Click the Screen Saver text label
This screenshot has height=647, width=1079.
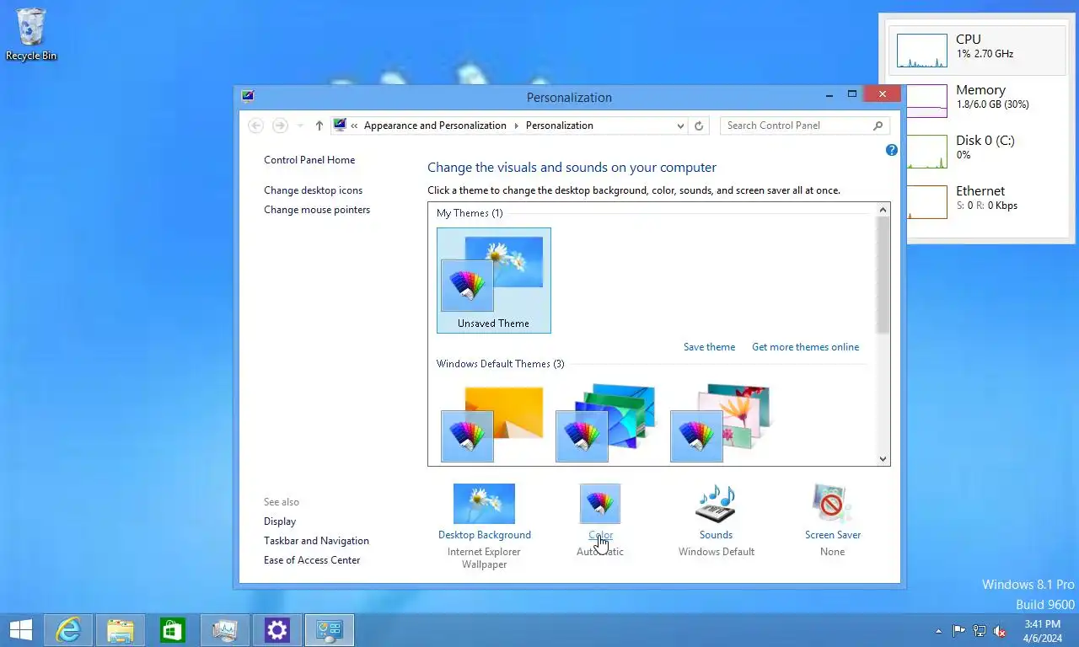click(832, 535)
